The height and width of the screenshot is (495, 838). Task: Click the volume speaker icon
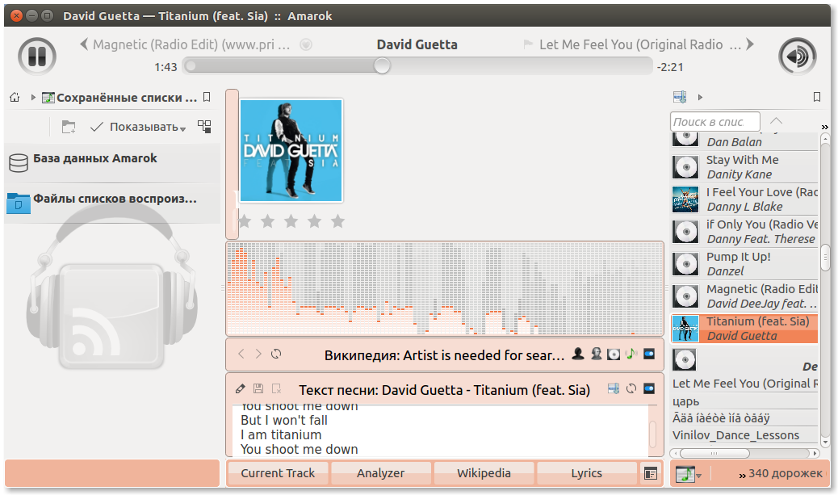click(797, 57)
